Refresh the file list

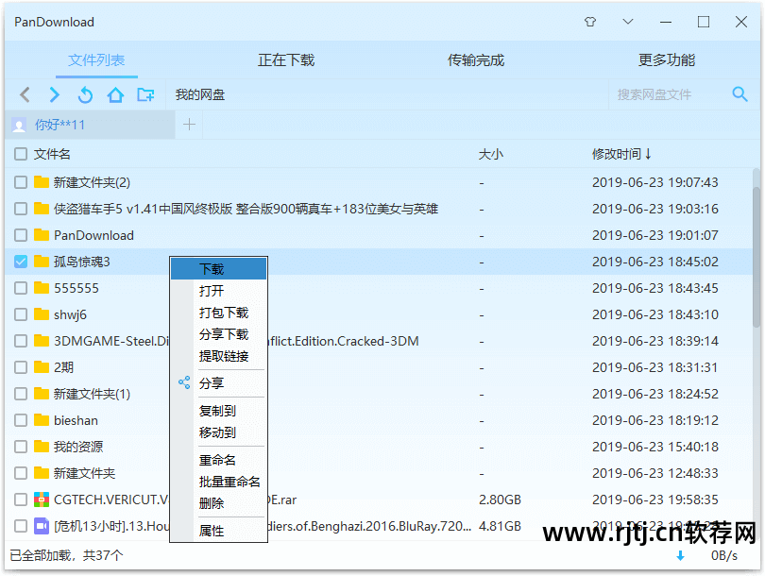pyautogui.click(x=85, y=94)
